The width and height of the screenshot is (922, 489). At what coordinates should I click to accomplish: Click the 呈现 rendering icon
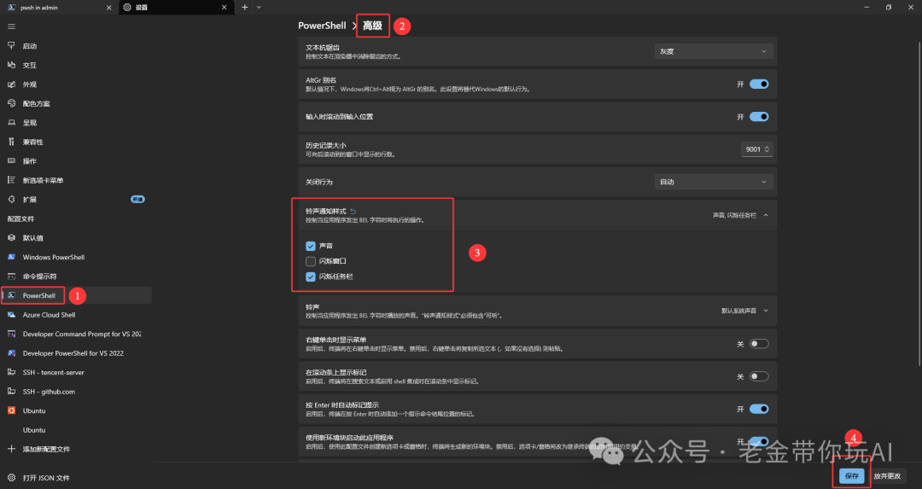click(x=11, y=122)
